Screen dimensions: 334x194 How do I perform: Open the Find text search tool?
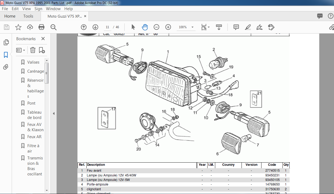(53, 27)
